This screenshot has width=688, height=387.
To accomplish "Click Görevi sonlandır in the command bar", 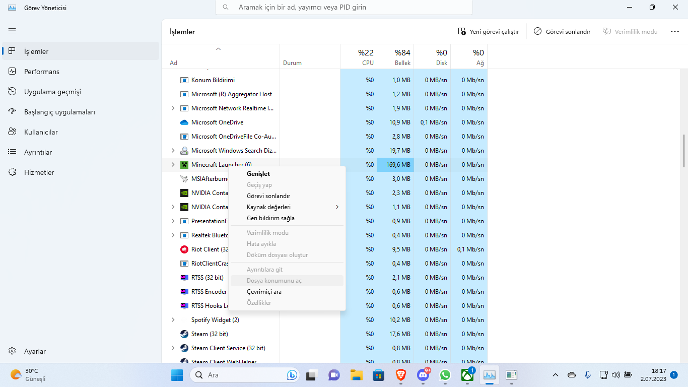I will pyautogui.click(x=562, y=31).
